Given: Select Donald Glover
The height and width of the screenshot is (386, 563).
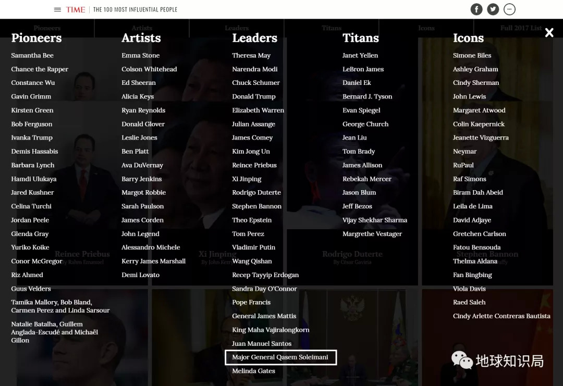Looking at the screenshot, I should [143, 124].
